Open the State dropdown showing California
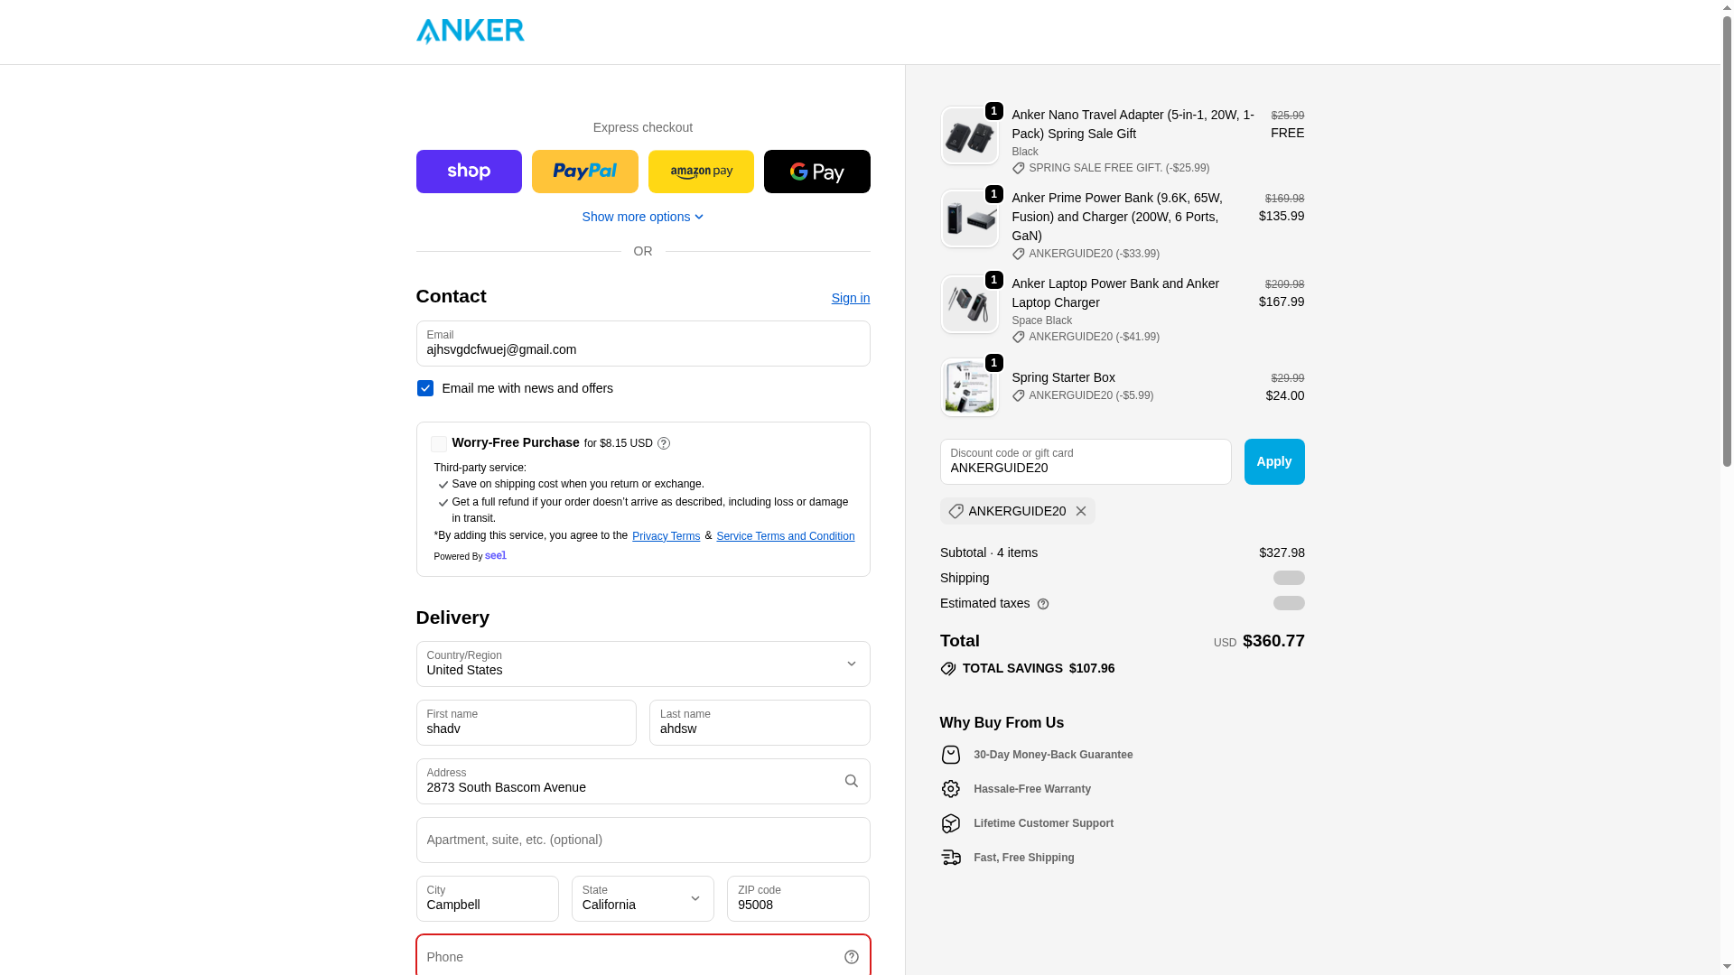Screen dimensions: 1734x975 coord(643,898)
